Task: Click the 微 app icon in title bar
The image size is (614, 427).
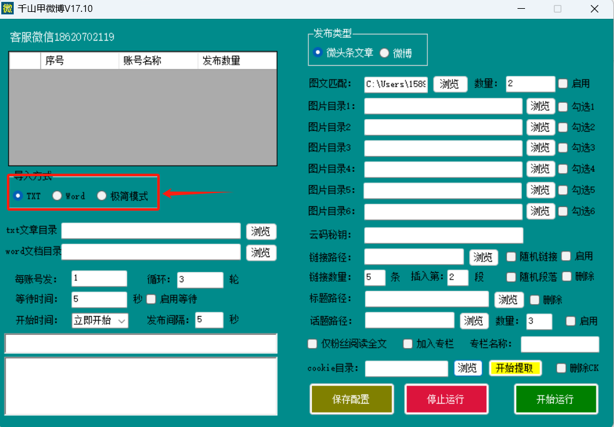Action: click(x=8, y=8)
